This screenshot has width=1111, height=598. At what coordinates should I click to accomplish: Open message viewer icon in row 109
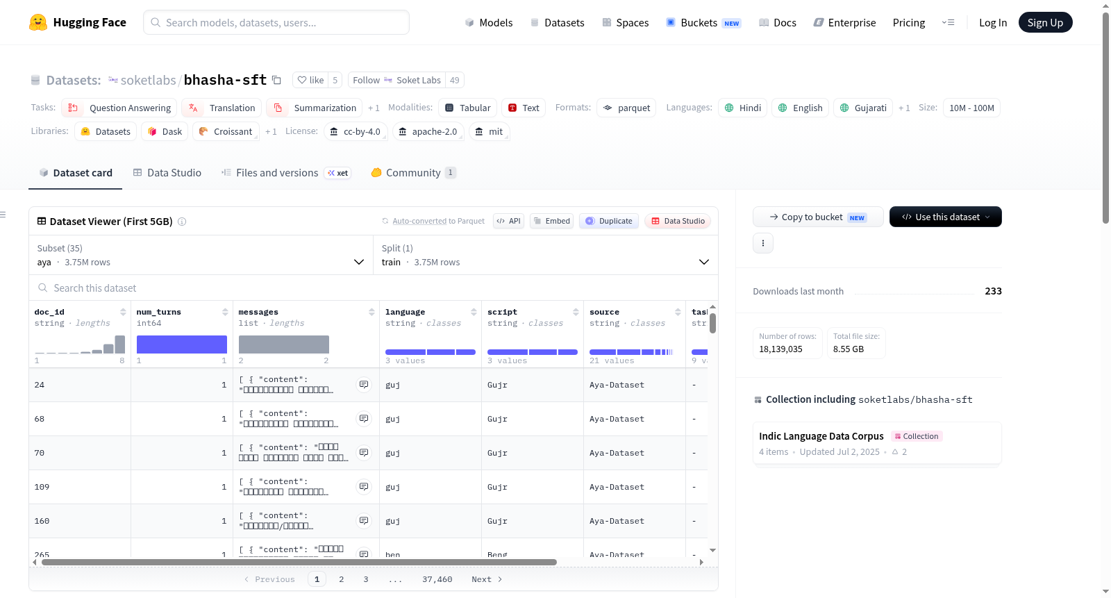pos(364,486)
